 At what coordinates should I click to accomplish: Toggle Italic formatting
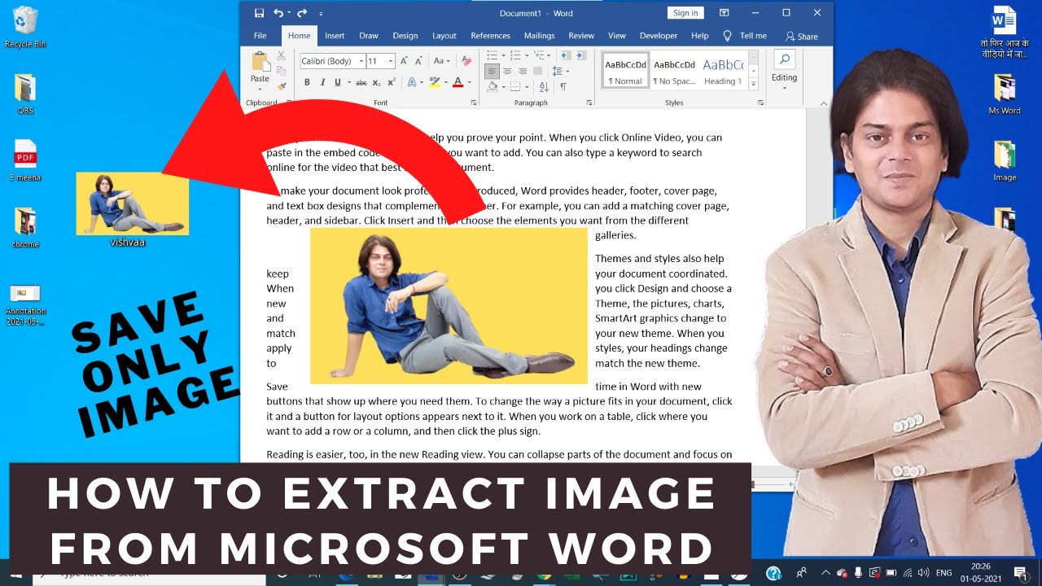pos(323,82)
